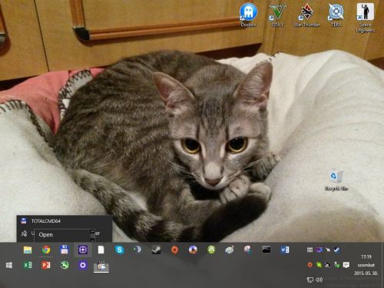Select the Dosbox desktop shortcut
The image size is (384, 288).
pyautogui.click(x=248, y=15)
